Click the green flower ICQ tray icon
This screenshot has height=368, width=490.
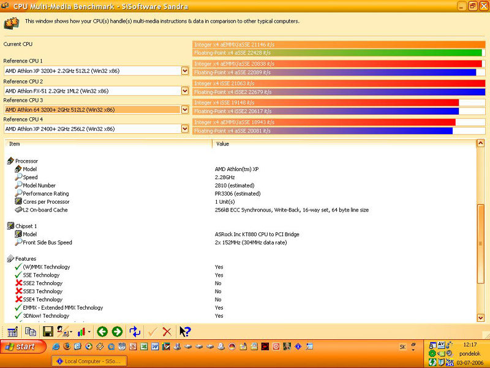(x=432, y=354)
